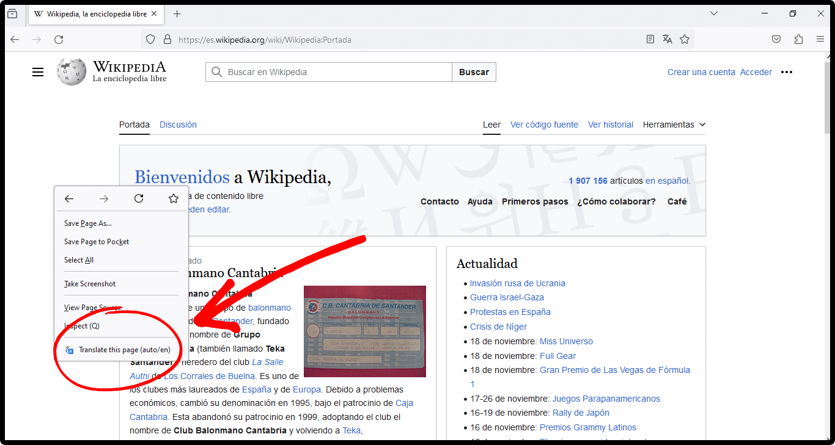The image size is (835, 445).
Task: Open Firefox application hamburger menu
Action: click(x=820, y=39)
